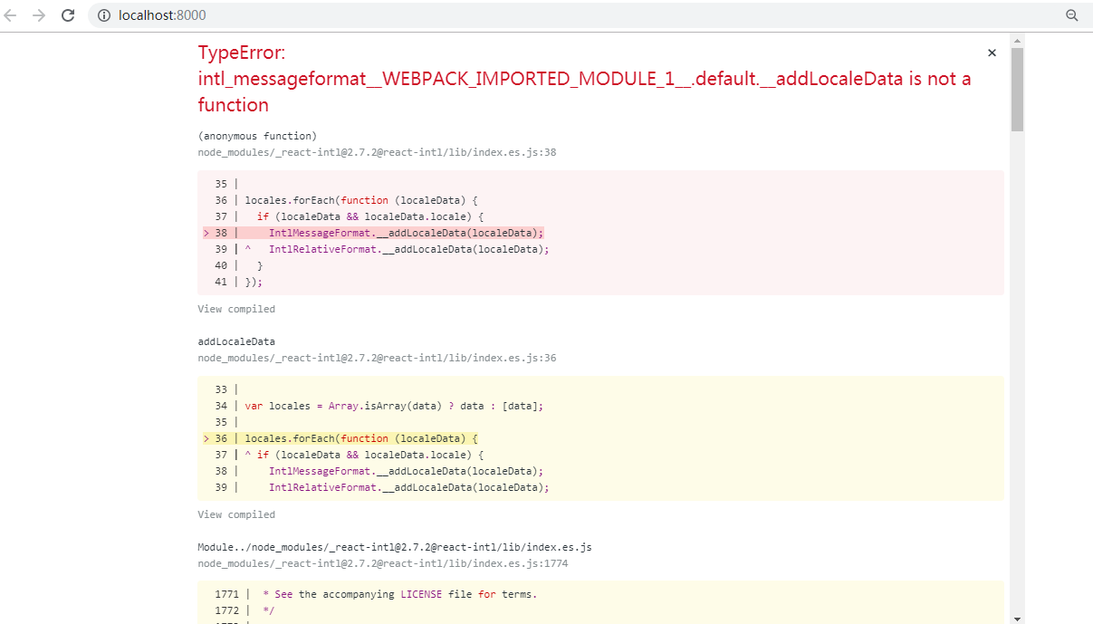Click line 36 locales.forEach in the red code block
1093x624 pixels.
[x=360, y=200]
